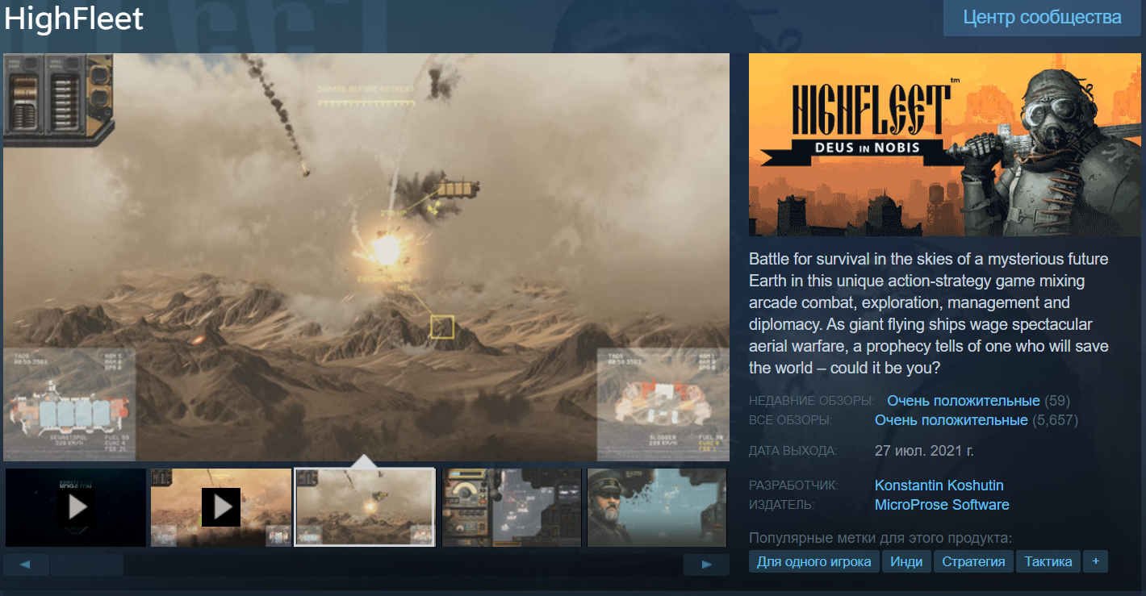Screen dimensions: 1146x596
Task: Play the second trailer video thumbnail
Action: tap(221, 507)
